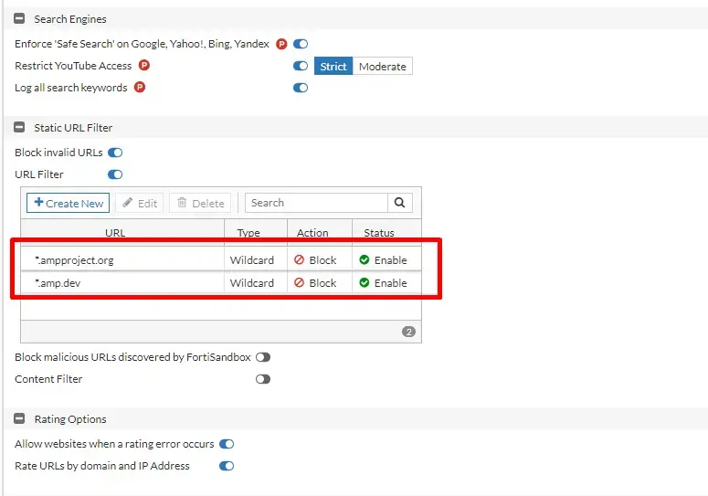Collapse the Static URL Filter section
The image size is (708, 496).
click(19, 128)
